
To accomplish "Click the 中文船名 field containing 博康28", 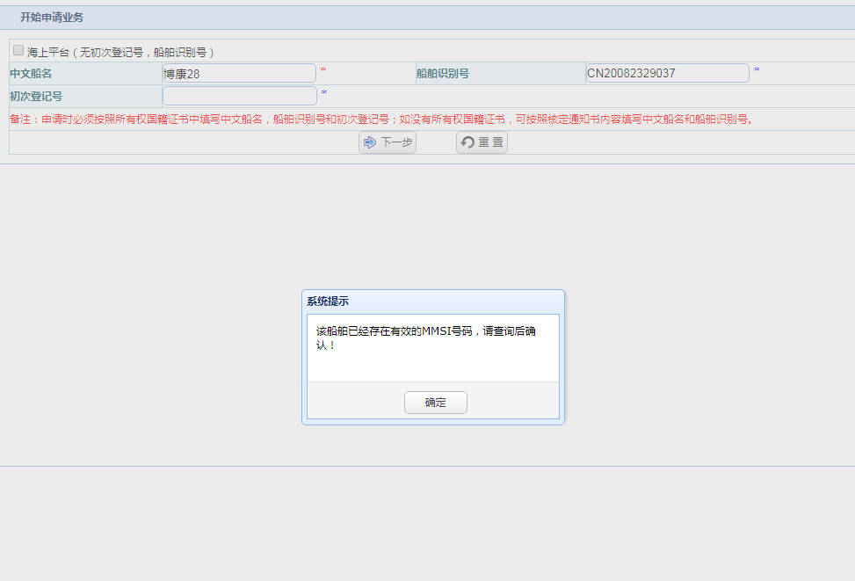I will [x=239, y=74].
